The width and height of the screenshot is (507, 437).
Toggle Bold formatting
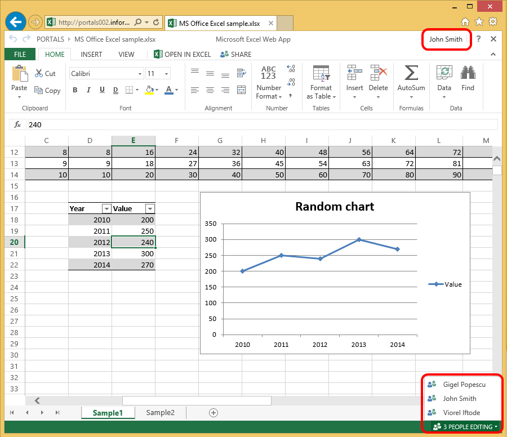coord(75,90)
